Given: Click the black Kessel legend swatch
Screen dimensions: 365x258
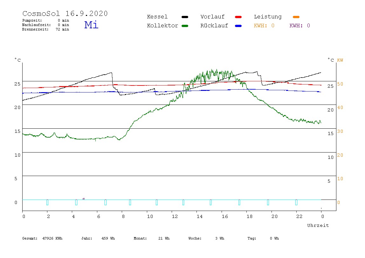Looking at the screenshot, I should pyautogui.click(x=185, y=17).
